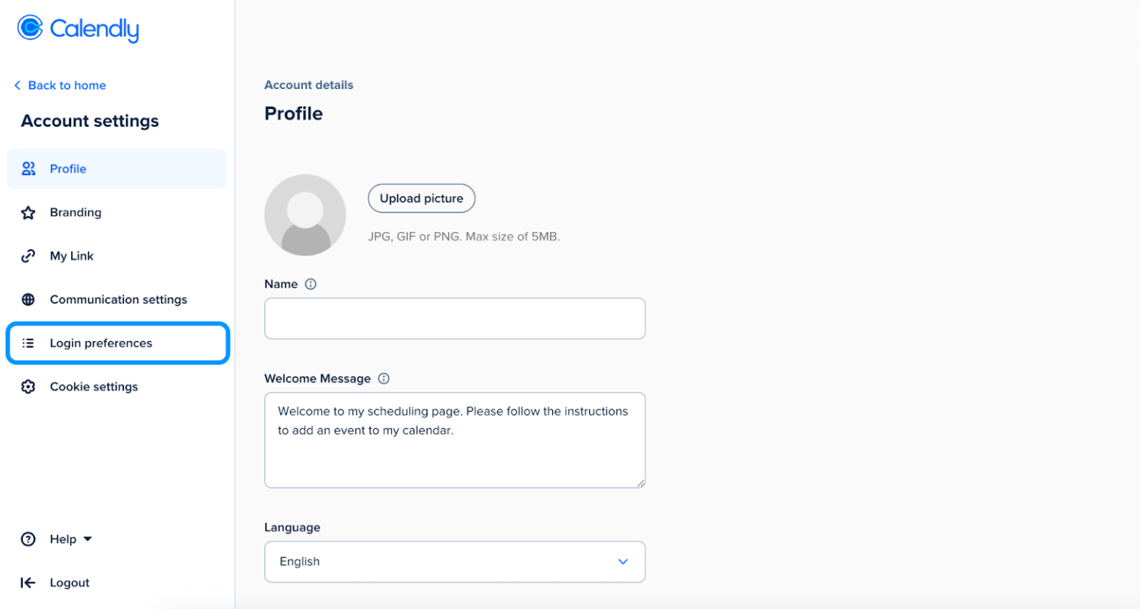This screenshot has height=609, width=1140.
Task: Open the Login preferences section
Action: tap(101, 343)
